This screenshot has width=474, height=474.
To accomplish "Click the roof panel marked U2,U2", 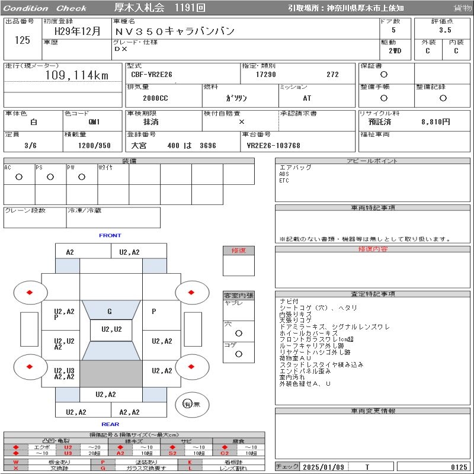I will [111, 329].
